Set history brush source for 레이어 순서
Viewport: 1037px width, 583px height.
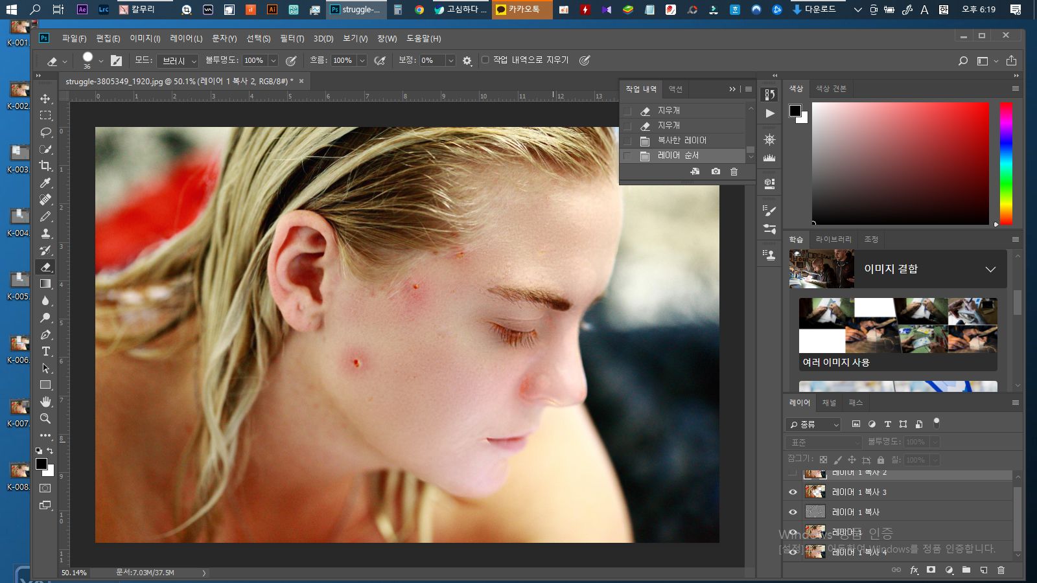pyautogui.click(x=627, y=155)
